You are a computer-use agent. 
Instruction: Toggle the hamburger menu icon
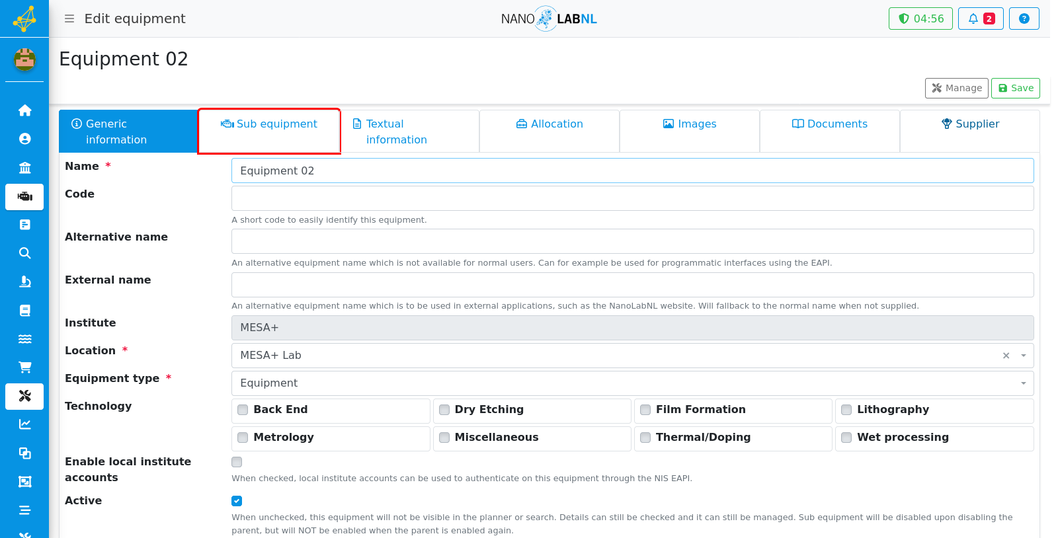[69, 19]
